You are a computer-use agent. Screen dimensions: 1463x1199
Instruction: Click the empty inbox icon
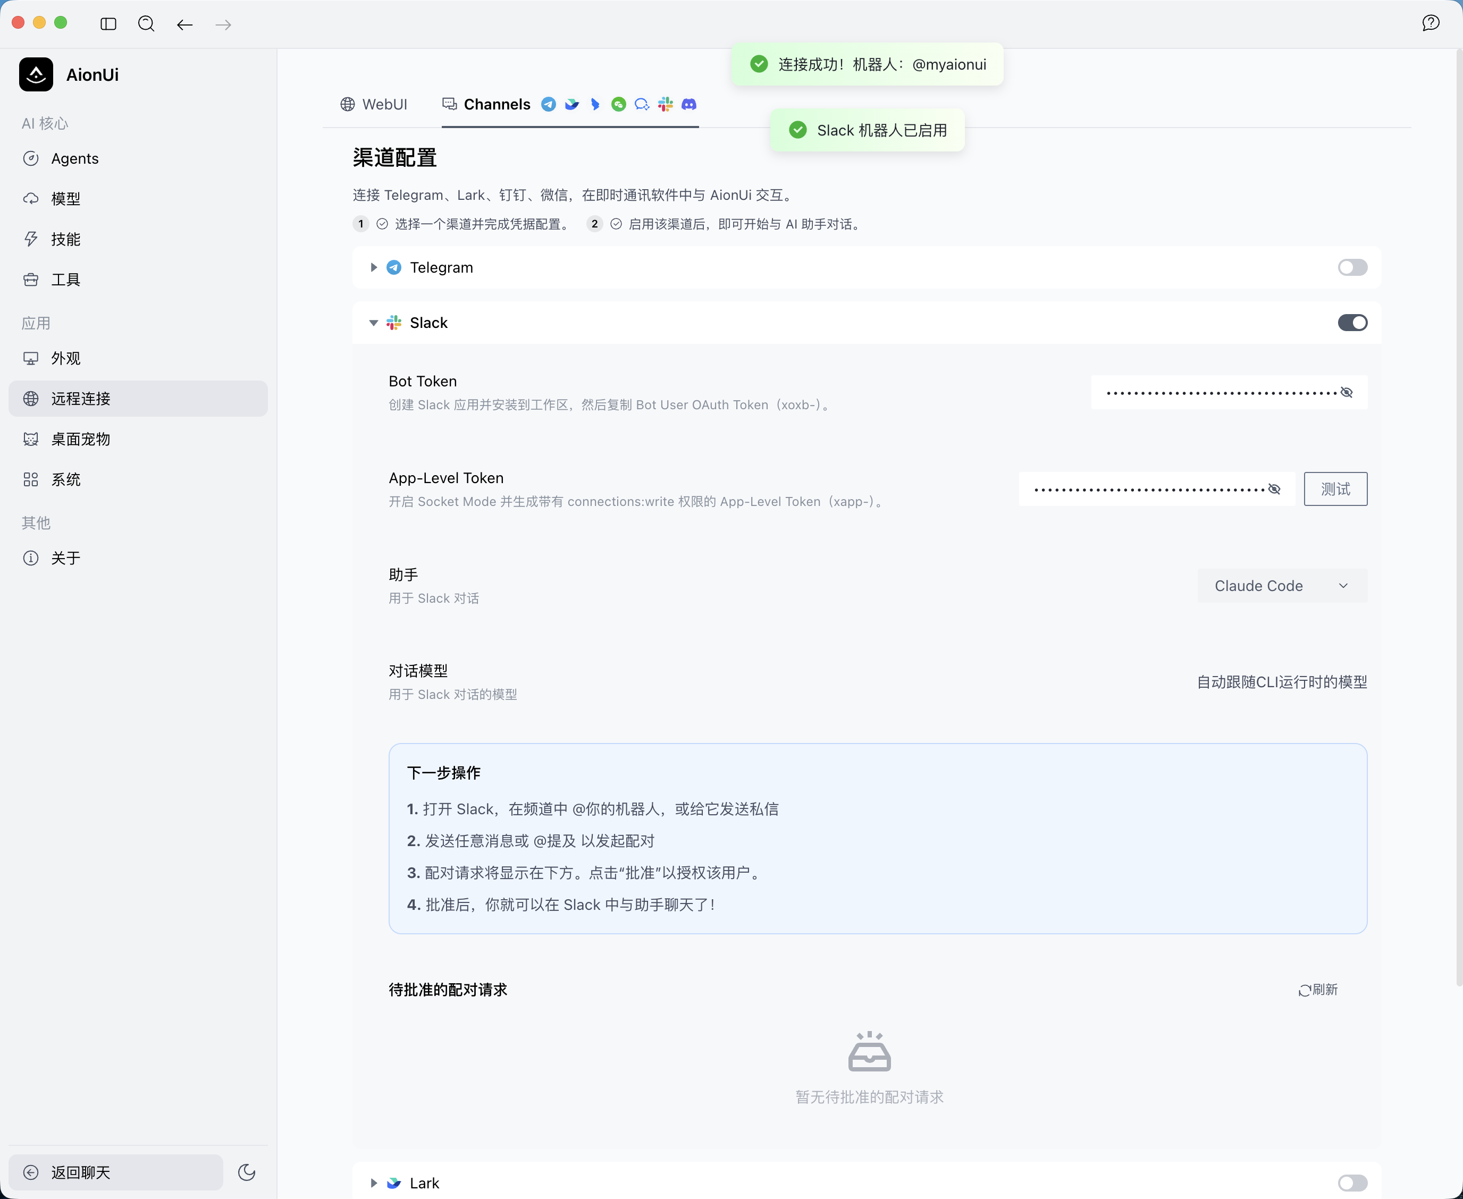pyautogui.click(x=869, y=1051)
